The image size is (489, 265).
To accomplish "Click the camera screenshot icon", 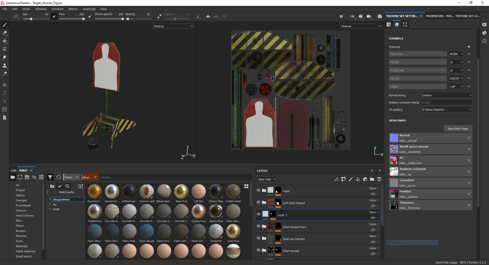I will (379, 16).
